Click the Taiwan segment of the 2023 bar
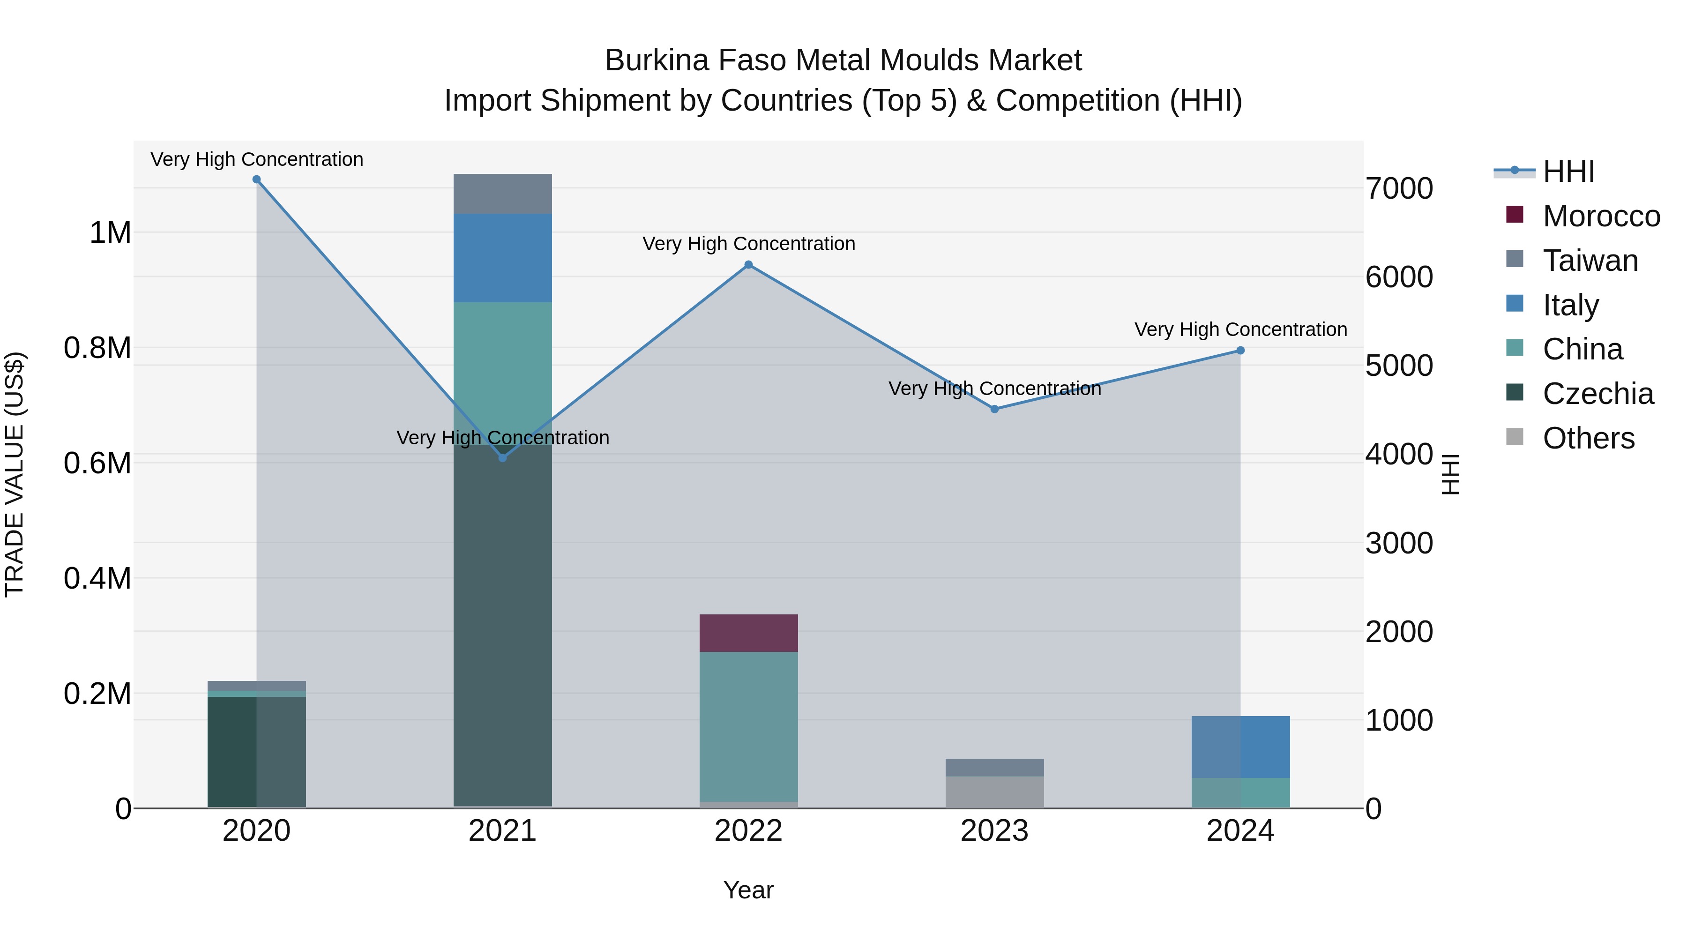This screenshot has height=949, width=1687. [995, 768]
